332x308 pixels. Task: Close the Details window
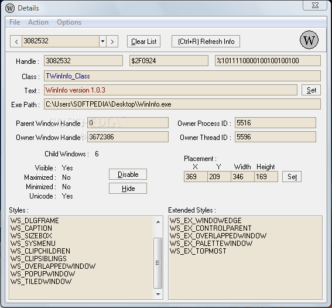[x=315, y=5]
